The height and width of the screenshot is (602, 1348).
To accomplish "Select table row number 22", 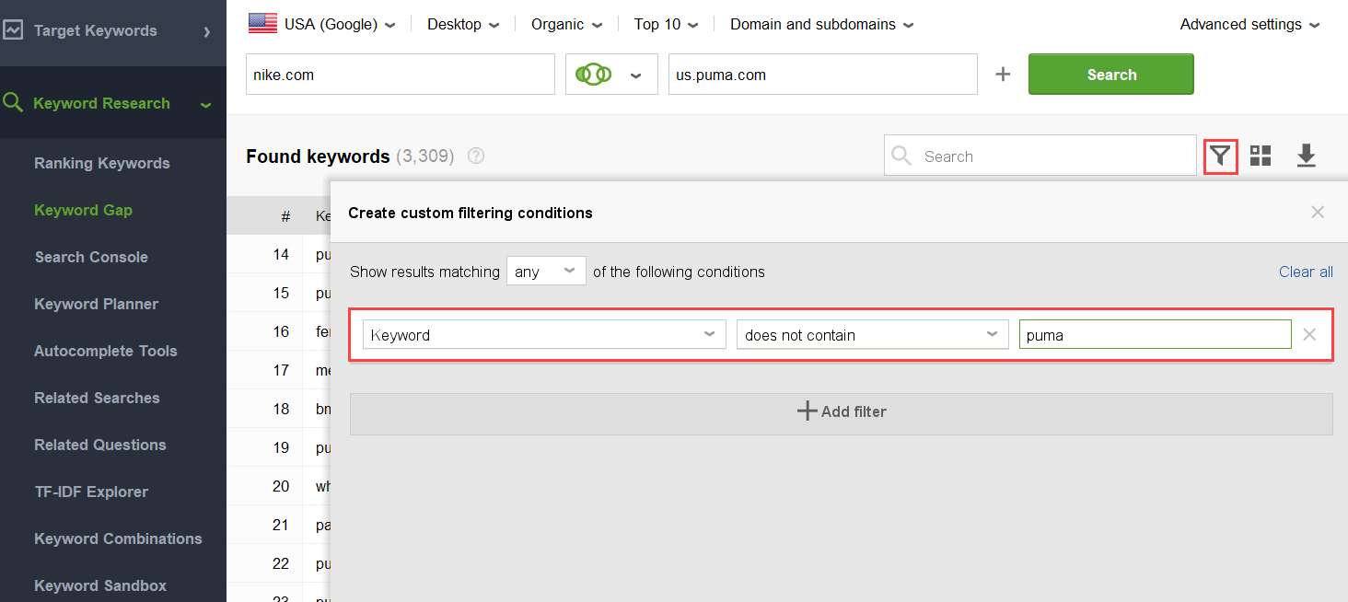I will pyautogui.click(x=281, y=563).
